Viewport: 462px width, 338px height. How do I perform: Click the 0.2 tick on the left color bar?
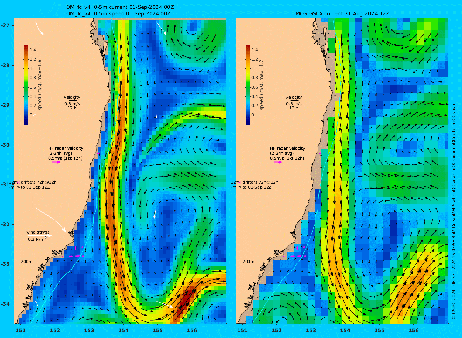pos(33,106)
